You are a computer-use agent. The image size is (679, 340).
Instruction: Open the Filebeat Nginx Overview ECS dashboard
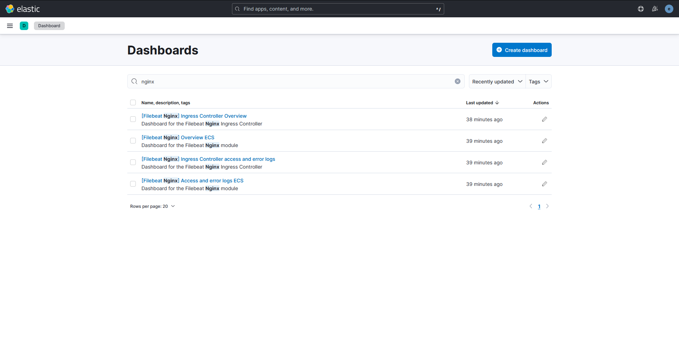point(178,137)
